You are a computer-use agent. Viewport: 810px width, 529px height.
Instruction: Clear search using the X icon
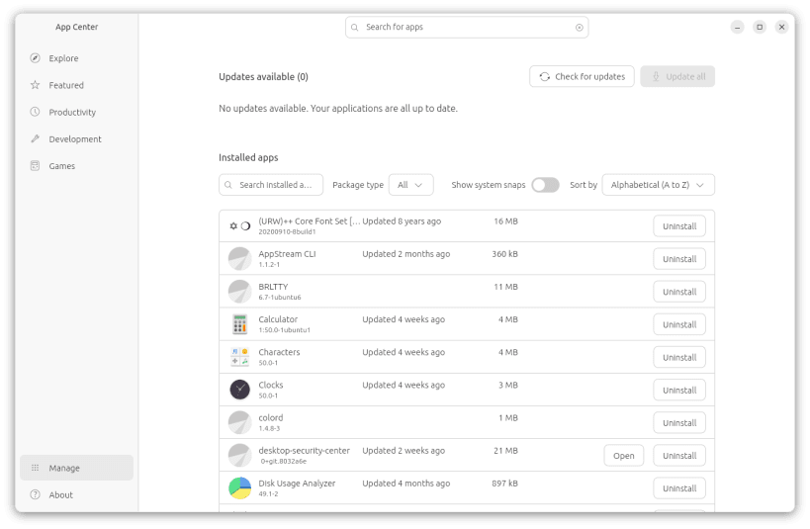point(580,28)
